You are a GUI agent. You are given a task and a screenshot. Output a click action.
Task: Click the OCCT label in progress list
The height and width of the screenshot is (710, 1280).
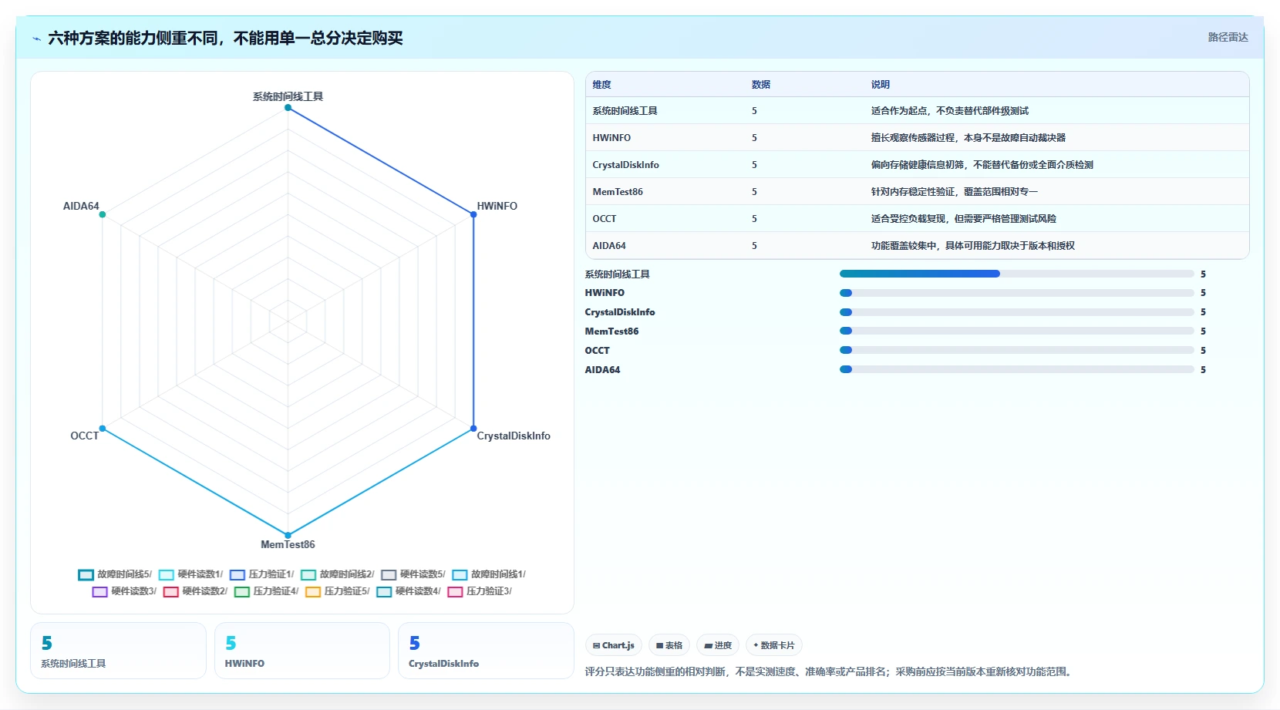pos(597,351)
